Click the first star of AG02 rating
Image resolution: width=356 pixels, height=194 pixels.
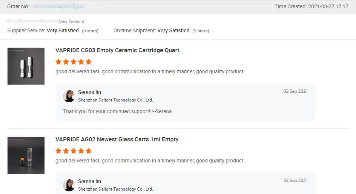point(58,151)
